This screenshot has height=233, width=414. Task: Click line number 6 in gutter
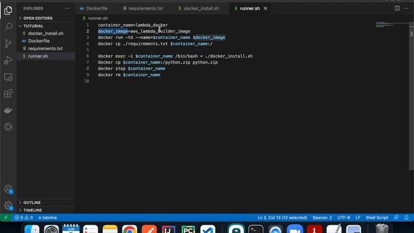(x=87, y=56)
